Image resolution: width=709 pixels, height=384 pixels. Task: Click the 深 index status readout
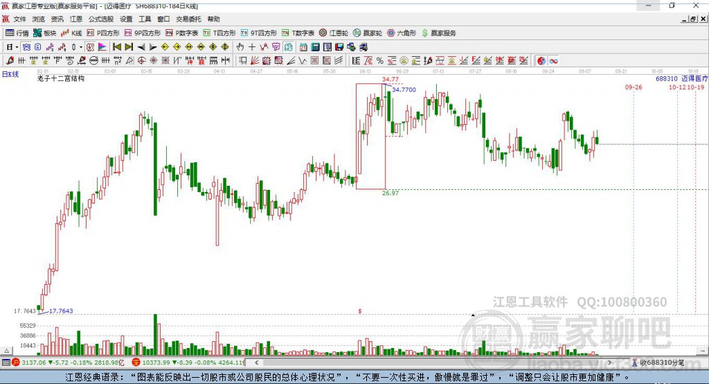188,363
